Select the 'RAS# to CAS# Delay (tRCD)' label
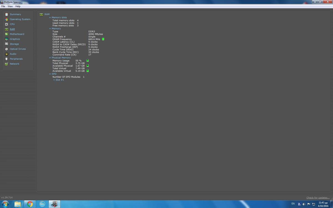Screen dimensions: 333x208 [69, 44]
